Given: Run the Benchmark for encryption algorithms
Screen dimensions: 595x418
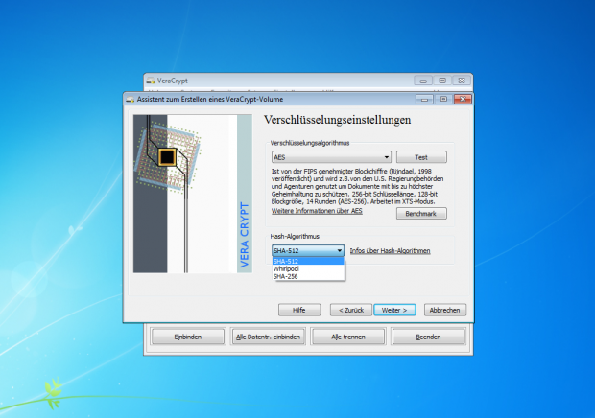Looking at the screenshot, I should coord(421,214).
